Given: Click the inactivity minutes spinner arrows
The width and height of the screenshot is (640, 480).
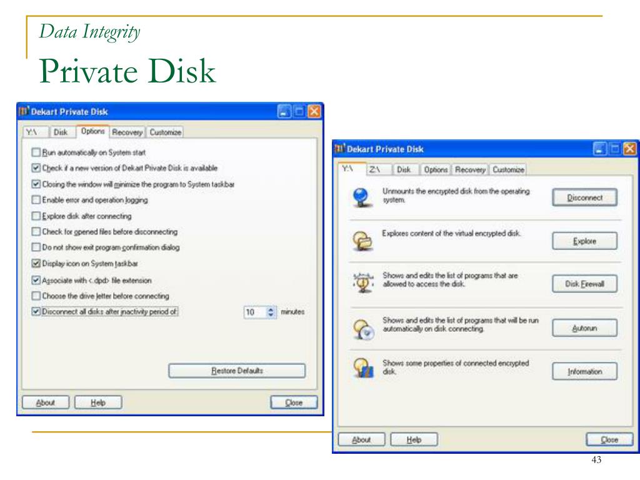Looking at the screenshot, I should [x=271, y=312].
